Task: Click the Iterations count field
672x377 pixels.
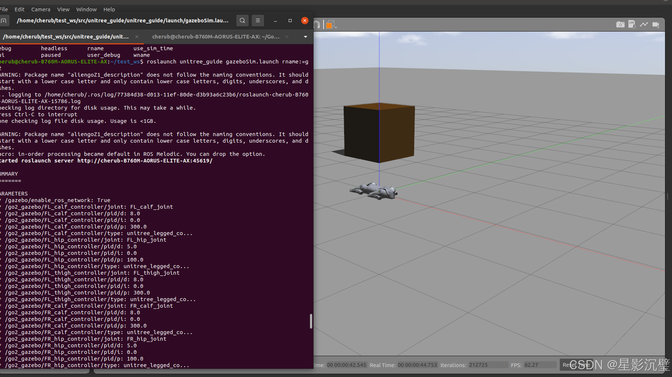Action: 488,365
